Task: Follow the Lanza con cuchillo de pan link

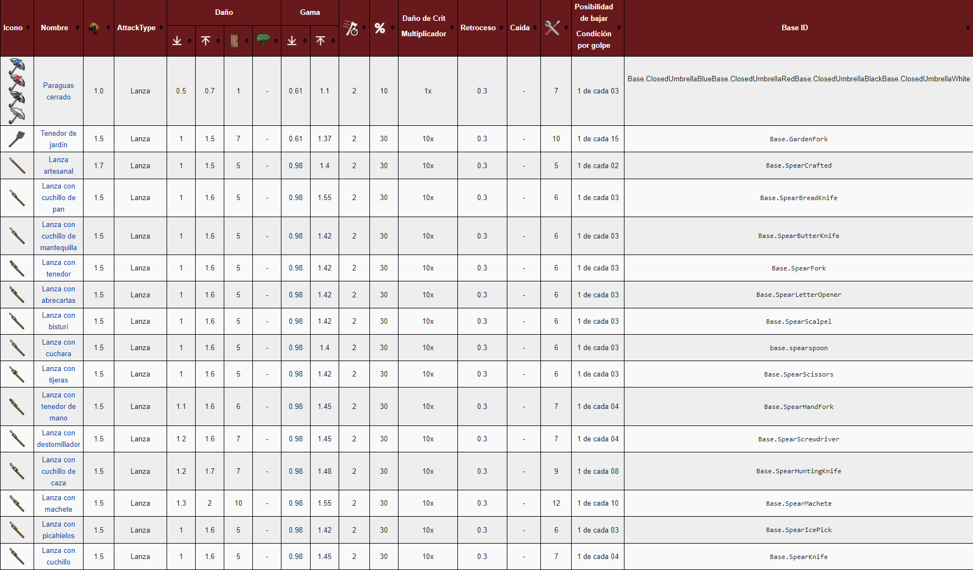Action: tap(58, 198)
